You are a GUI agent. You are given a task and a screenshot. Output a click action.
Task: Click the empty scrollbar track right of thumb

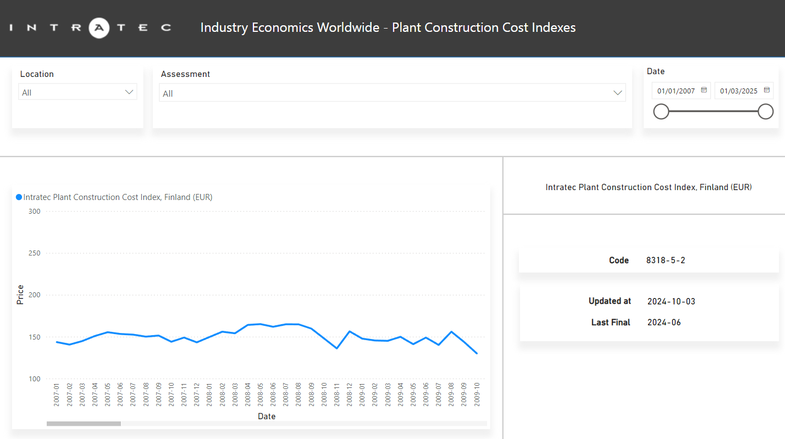coord(302,424)
